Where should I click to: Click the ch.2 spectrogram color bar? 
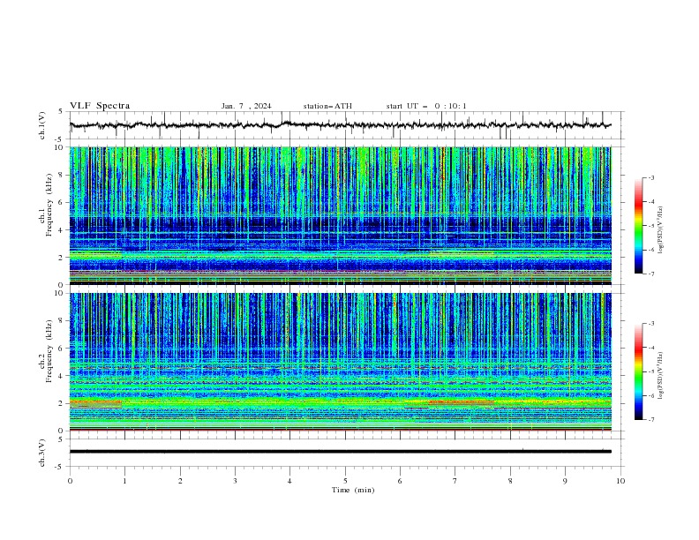[x=638, y=371]
